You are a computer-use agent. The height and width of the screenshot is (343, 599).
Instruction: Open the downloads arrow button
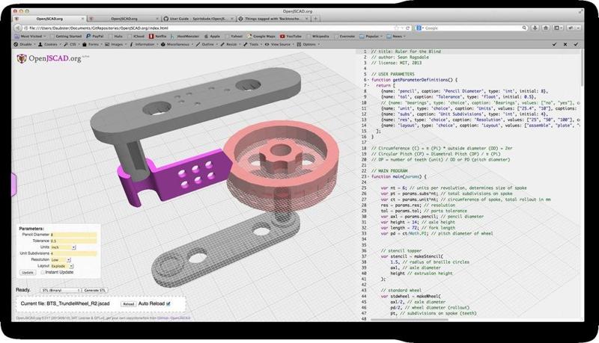(535, 28)
